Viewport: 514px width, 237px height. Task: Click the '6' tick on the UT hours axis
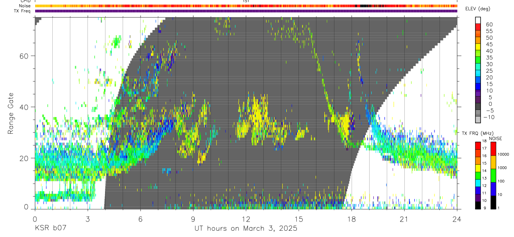tap(140, 219)
